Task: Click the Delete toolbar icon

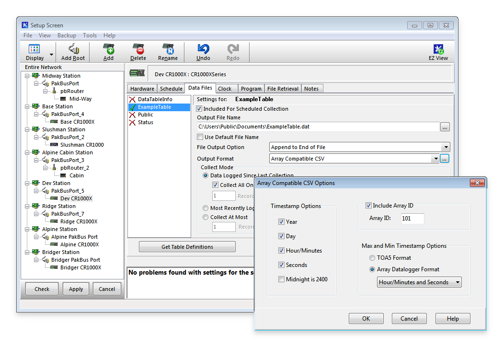Action: (x=138, y=49)
